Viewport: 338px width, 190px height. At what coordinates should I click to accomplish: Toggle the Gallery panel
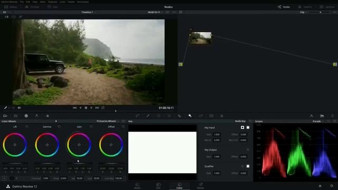click(x=11, y=7)
